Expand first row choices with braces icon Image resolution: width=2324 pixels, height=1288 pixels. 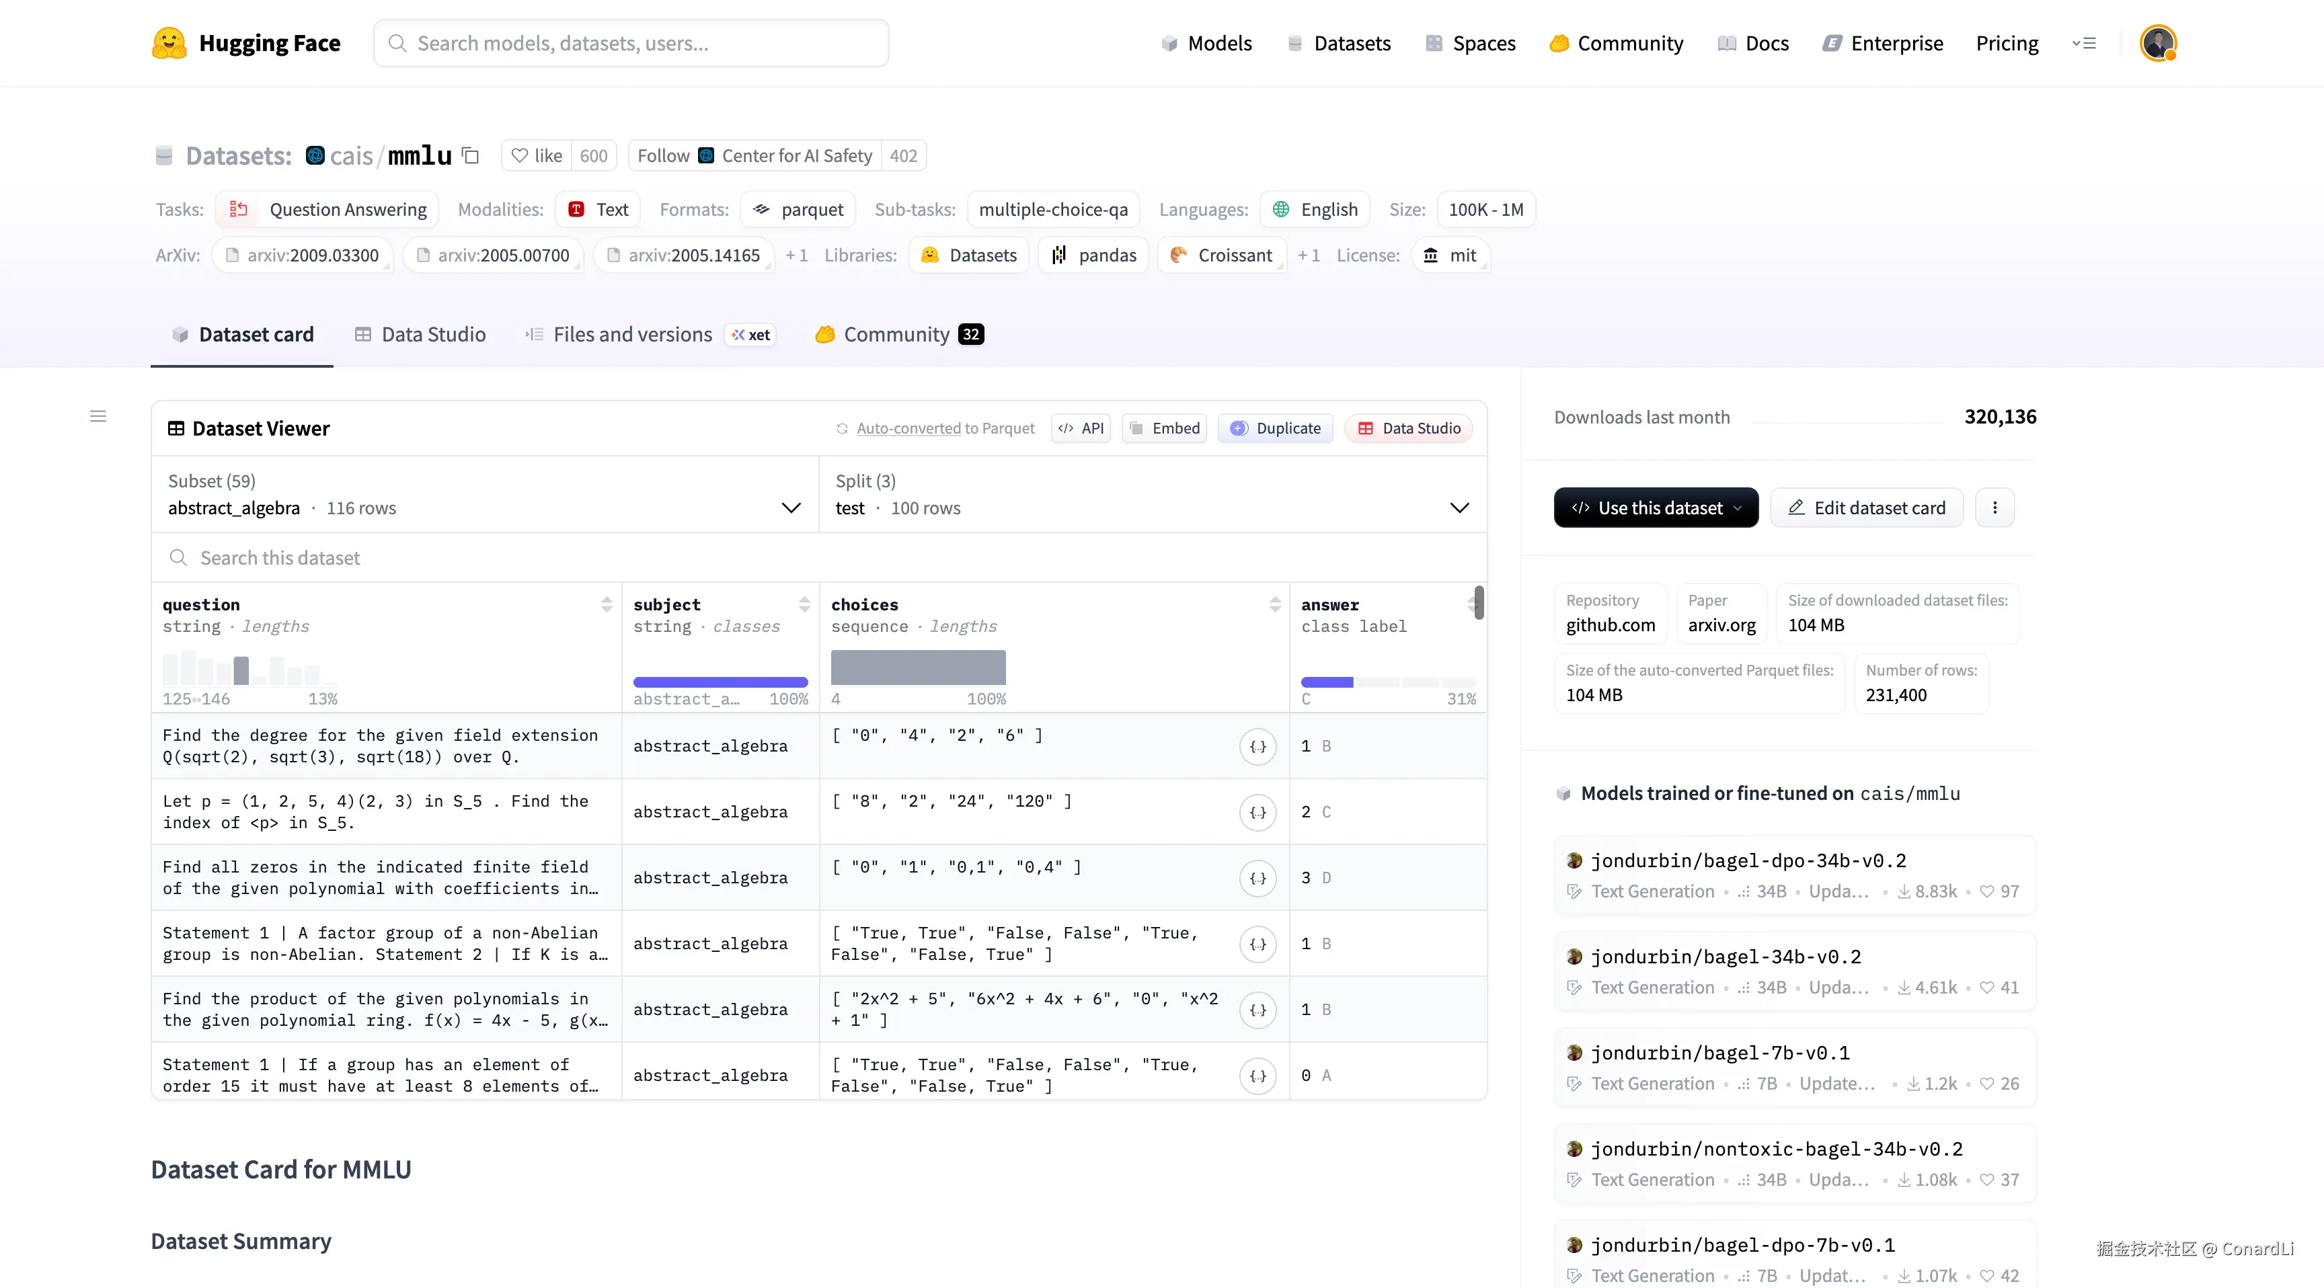pos(1257,747)
